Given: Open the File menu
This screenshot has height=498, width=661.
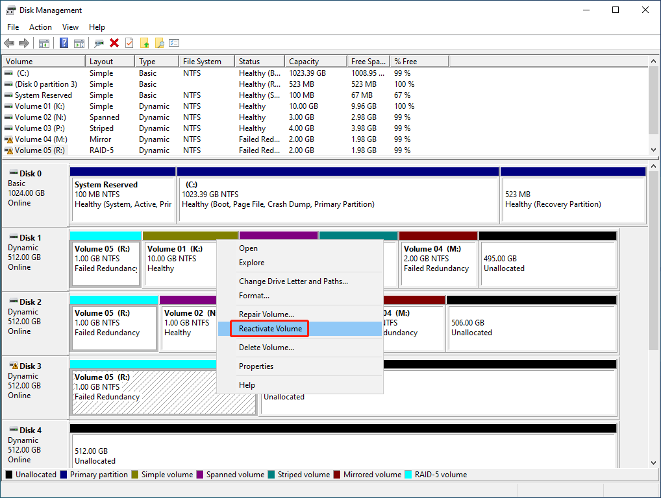Looking at the screenshot, I should [13, 27].
